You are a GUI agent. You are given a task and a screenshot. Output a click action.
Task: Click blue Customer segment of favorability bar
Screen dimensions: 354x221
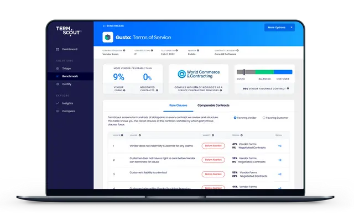[x=283, y=72]
